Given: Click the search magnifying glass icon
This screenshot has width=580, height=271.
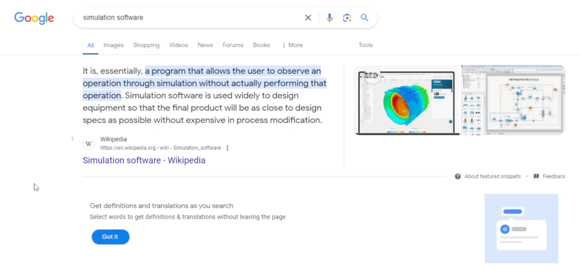Looking at the screenshot, I should 364,17.
